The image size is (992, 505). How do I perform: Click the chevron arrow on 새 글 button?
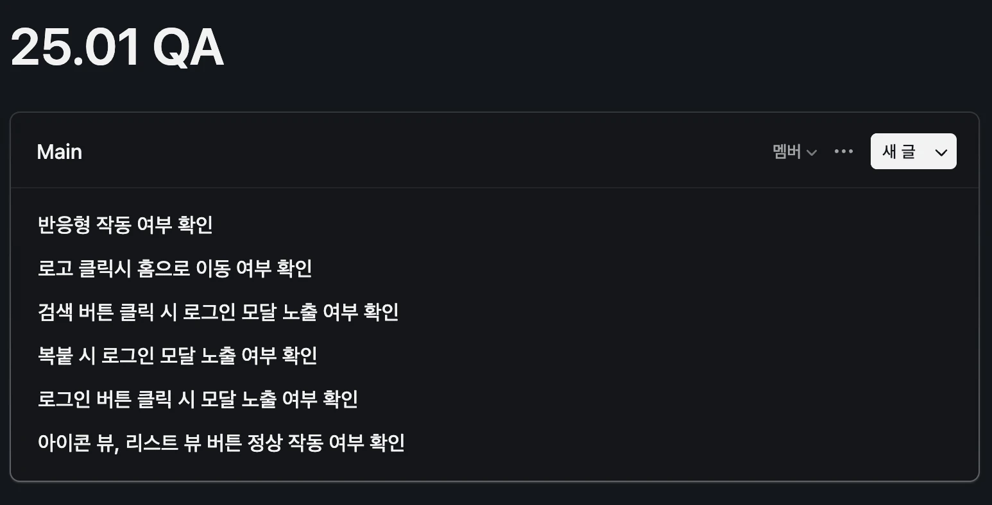coord(941,153)
